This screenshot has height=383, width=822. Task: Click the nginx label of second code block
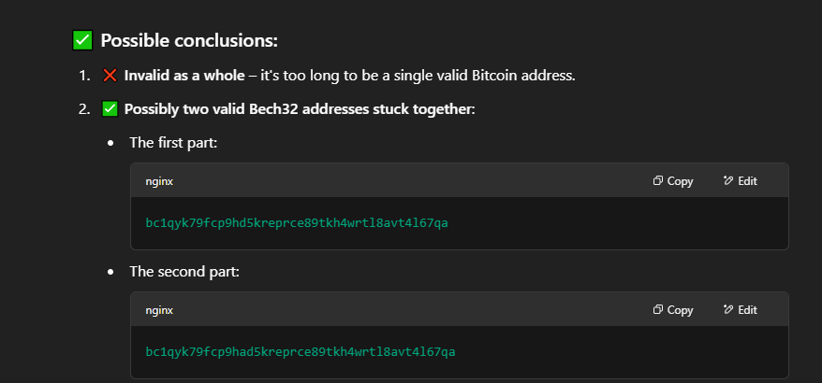[159, 310]
